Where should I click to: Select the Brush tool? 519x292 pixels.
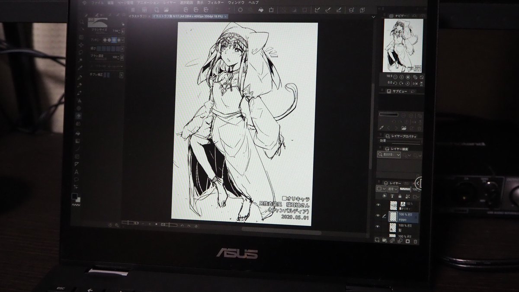pos(79,93)
